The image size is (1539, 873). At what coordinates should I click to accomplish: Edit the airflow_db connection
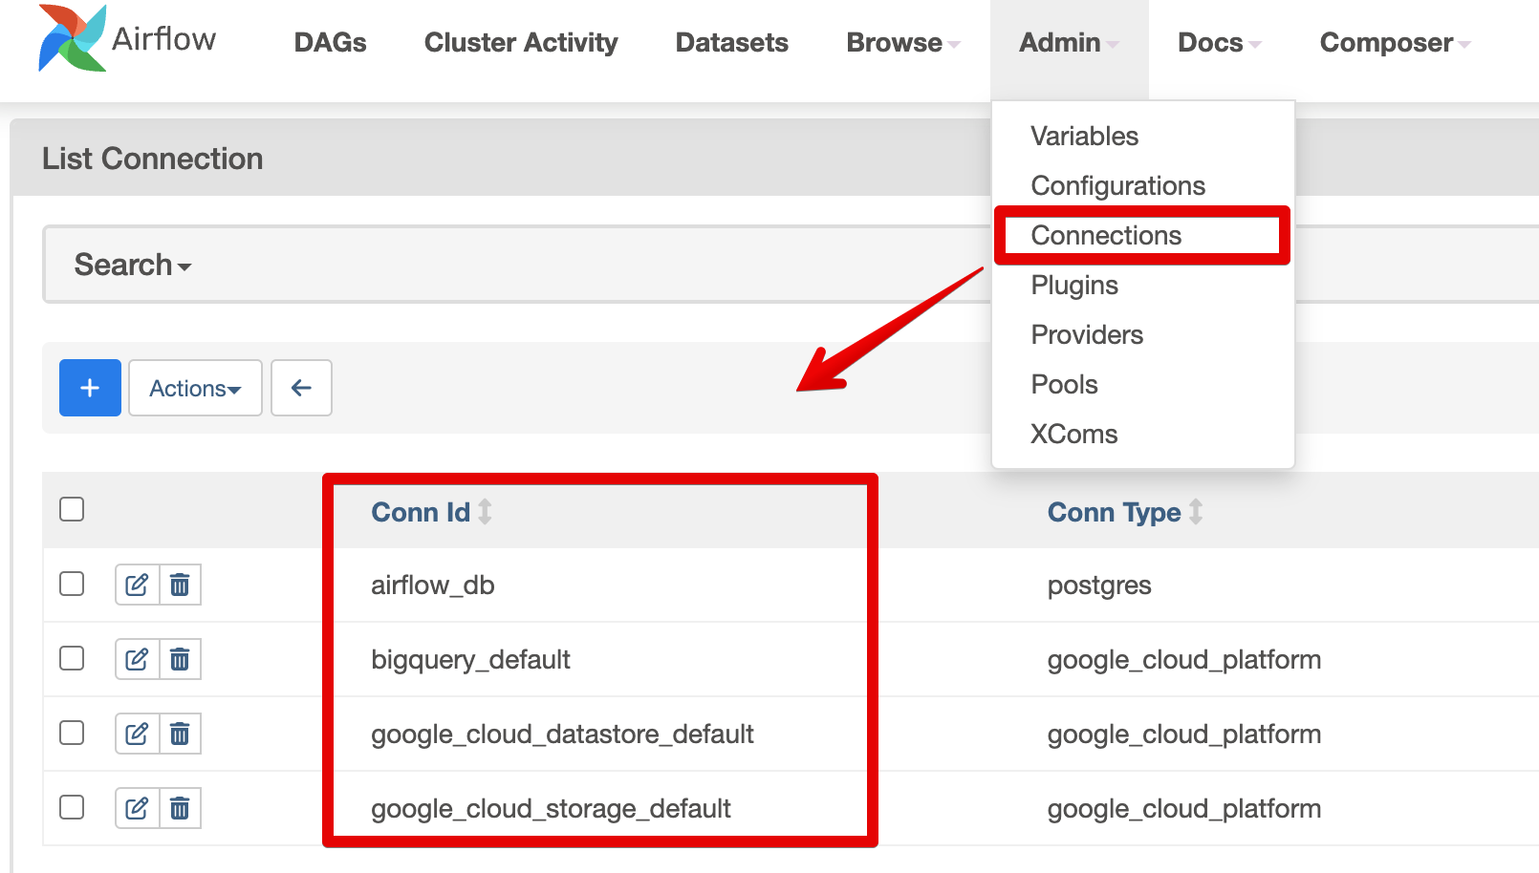pos(137,585)
